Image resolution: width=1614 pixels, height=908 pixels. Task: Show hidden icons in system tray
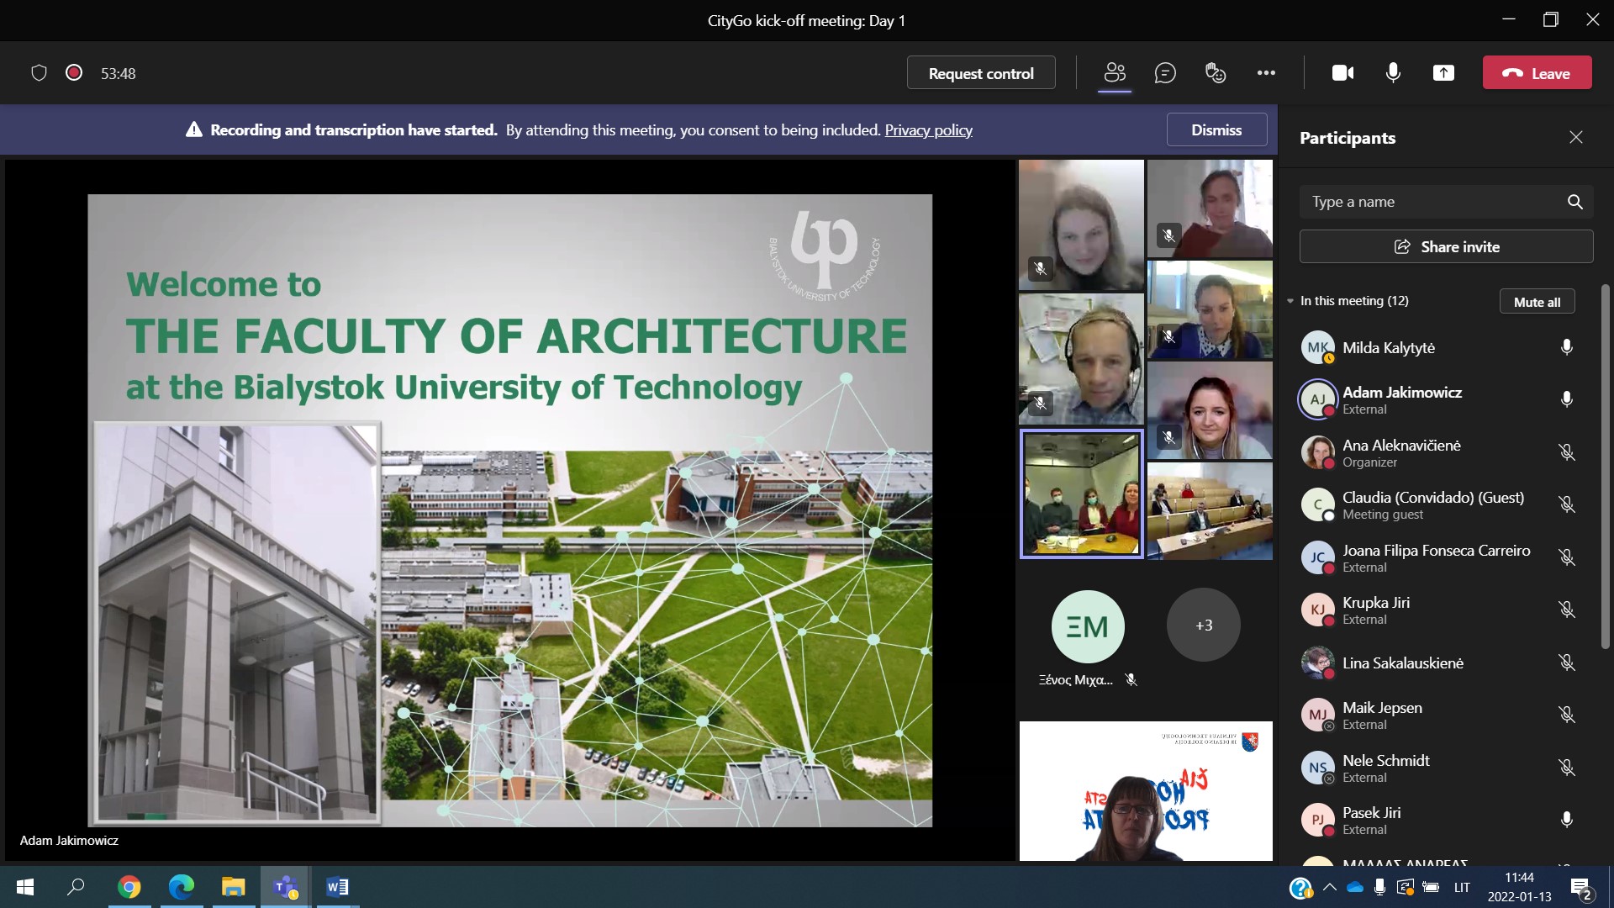[x=1329, y=887]
